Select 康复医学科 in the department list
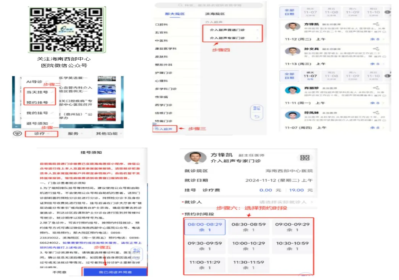This screenshot has height=280, width=399. [166, 49]
